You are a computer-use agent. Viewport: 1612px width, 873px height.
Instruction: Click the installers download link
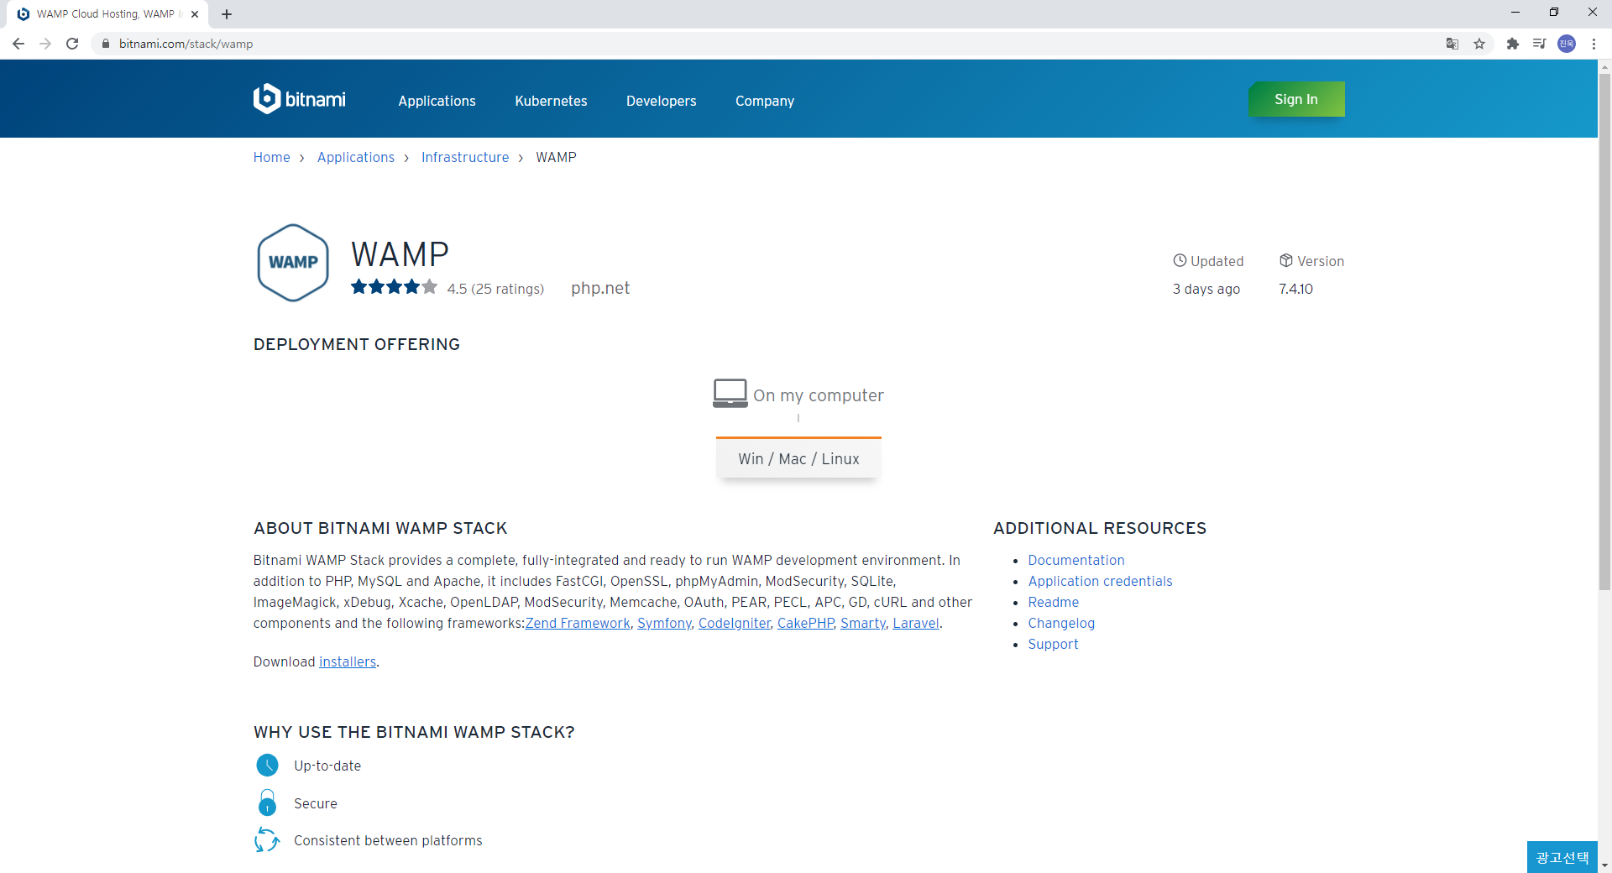(348, 661)
